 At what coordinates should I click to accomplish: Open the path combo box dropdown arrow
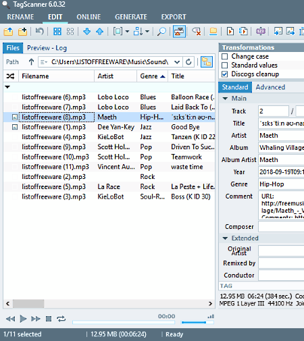coord(177,62)
